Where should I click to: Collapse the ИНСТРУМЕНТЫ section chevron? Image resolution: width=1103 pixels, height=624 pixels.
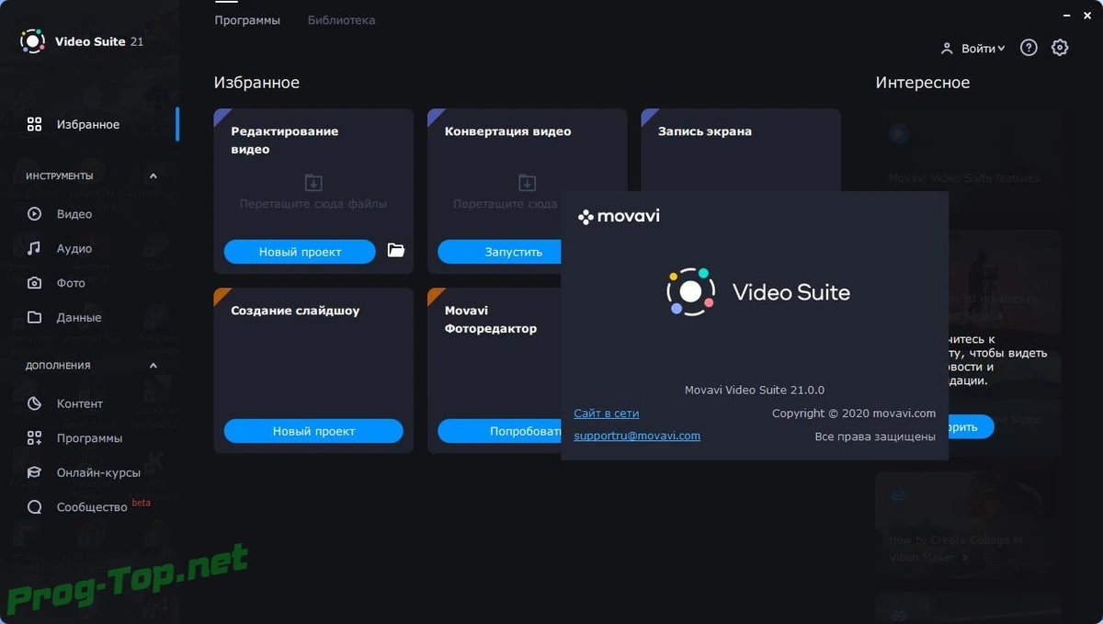point(154,176)
